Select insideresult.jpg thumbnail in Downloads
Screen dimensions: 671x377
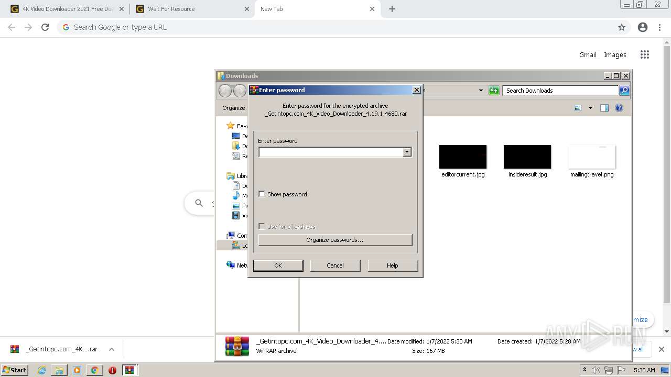527,157
